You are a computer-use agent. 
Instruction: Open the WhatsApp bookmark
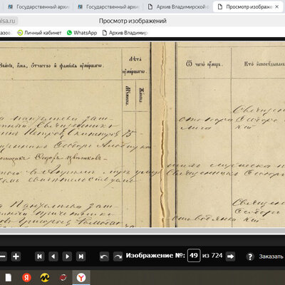pos(82,33)
